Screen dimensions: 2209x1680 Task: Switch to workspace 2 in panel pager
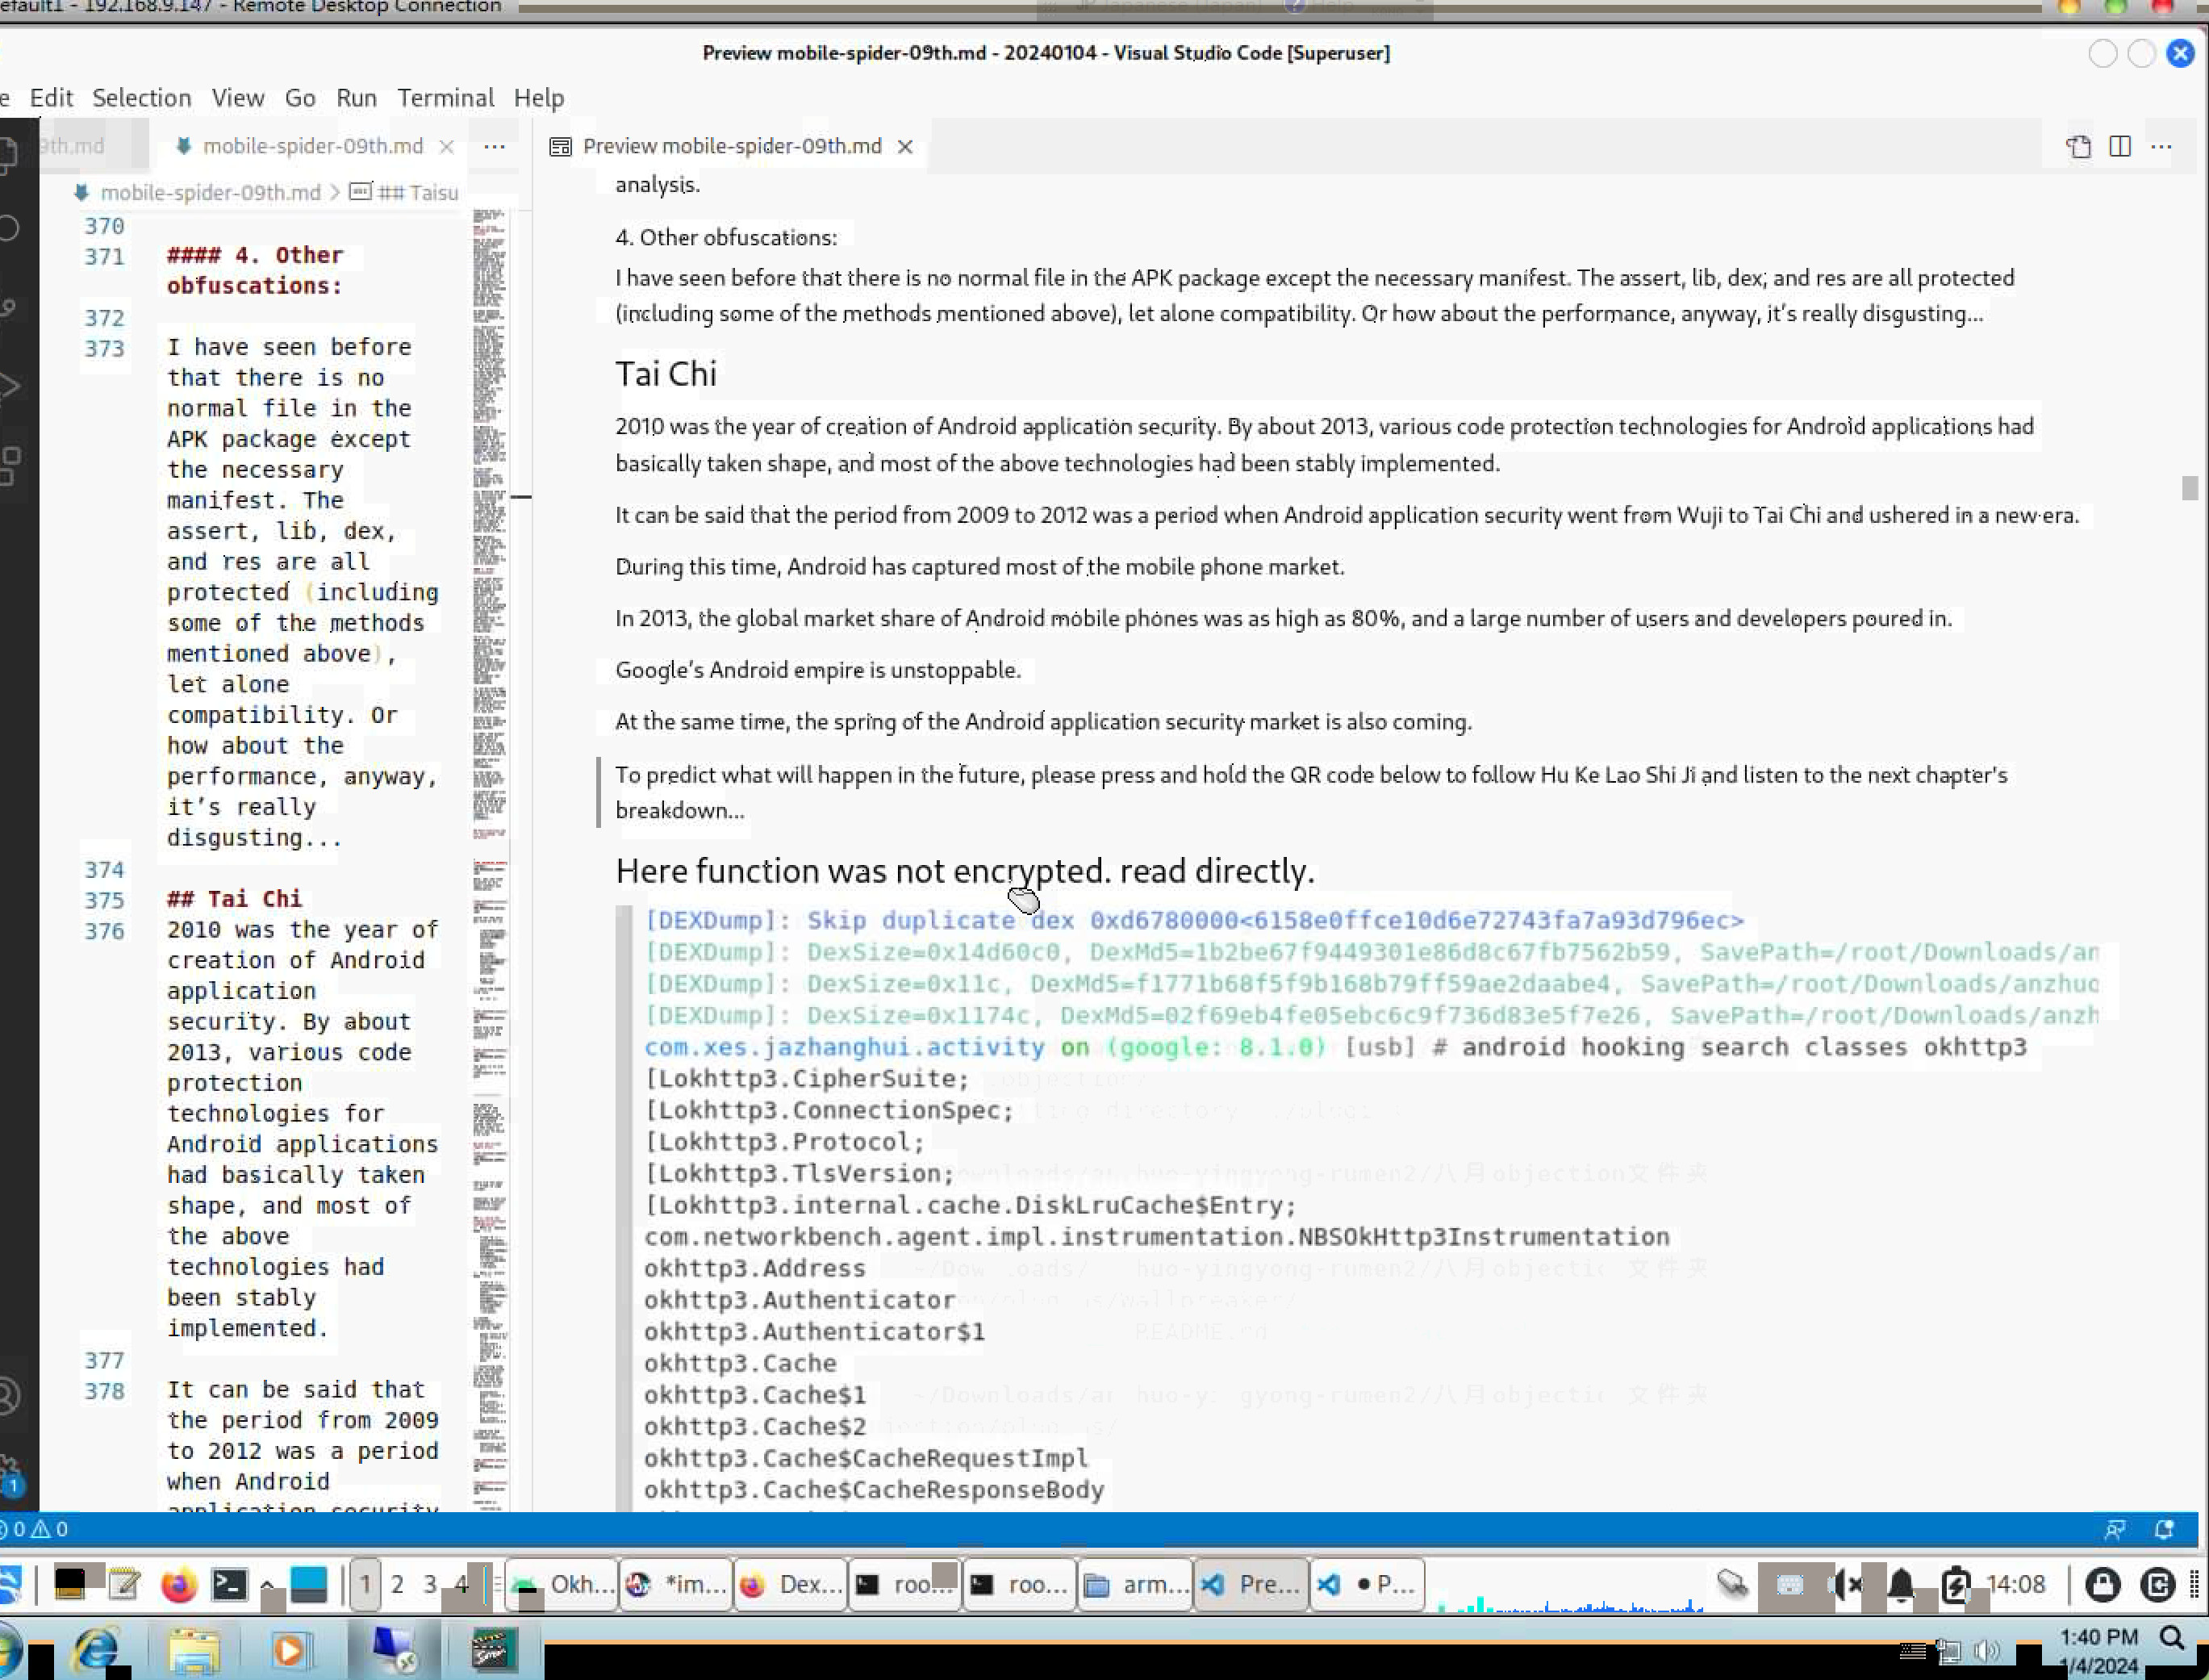397,1585
